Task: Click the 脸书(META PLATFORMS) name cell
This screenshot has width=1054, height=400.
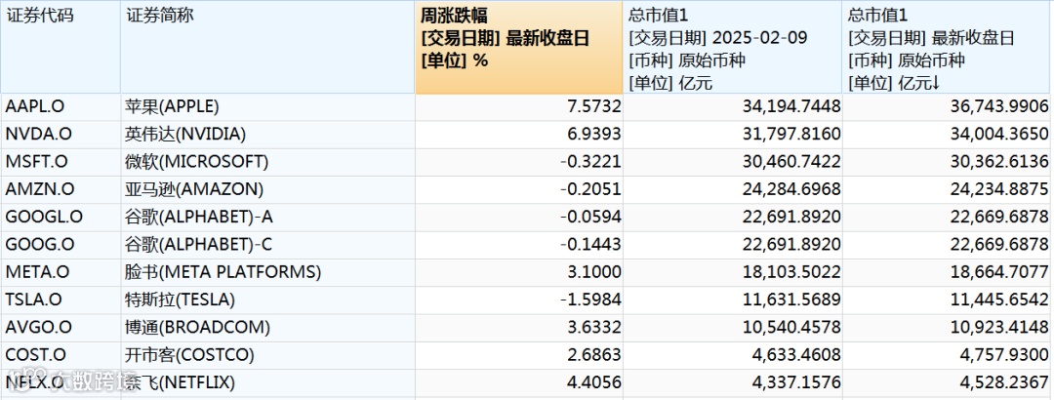Action: [x=267, y=272]
